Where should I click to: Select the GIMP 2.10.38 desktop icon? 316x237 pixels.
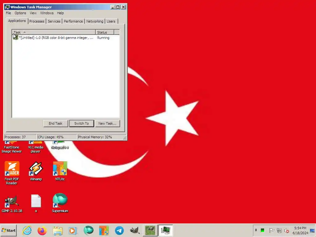tap(12, 203)
